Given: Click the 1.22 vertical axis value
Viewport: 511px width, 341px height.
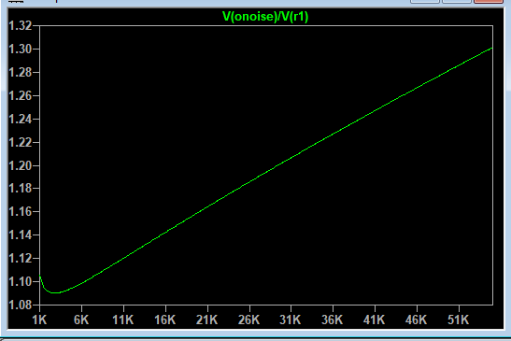Looking at the screenshot, I should coord(20,142).
